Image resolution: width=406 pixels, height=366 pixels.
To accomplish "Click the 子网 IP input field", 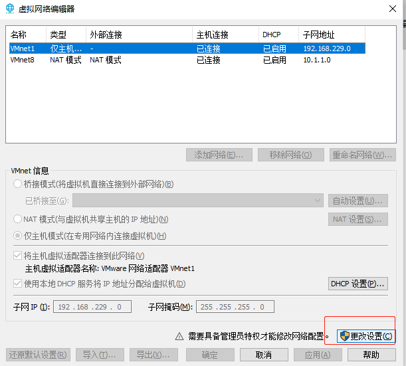I will [92, 307].
